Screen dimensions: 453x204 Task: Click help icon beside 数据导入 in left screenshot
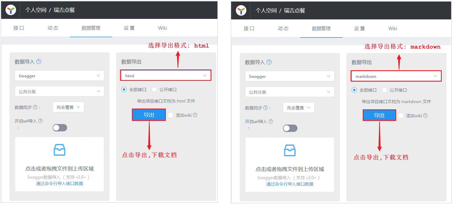(39, 62)
